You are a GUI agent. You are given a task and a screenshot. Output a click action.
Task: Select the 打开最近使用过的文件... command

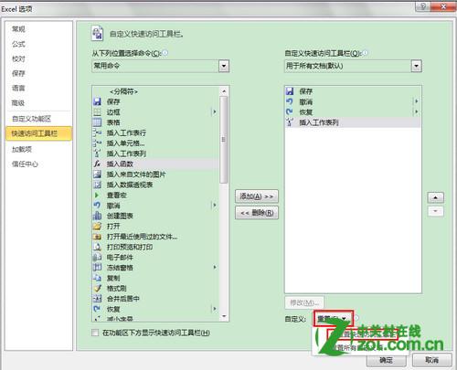tap(155, 237)
